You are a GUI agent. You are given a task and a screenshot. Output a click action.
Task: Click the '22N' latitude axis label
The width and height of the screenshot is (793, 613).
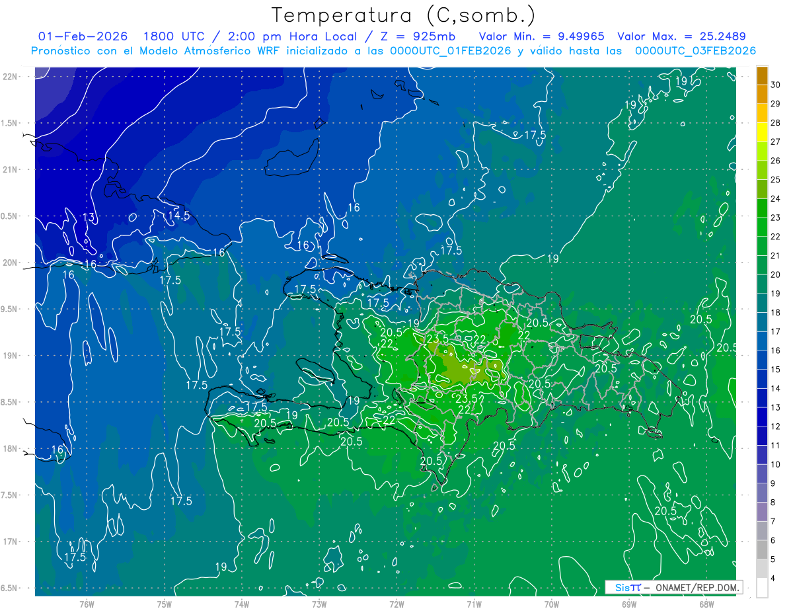tap(10, 77)
